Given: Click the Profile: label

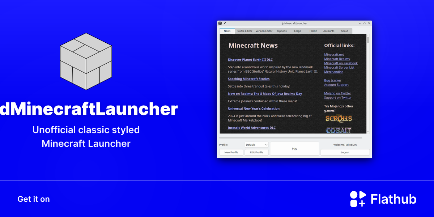Looking at the screenshot, I should click(224, 145).
